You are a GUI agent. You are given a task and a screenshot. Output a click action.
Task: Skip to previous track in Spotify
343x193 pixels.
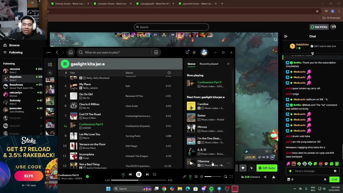(130, 175)
